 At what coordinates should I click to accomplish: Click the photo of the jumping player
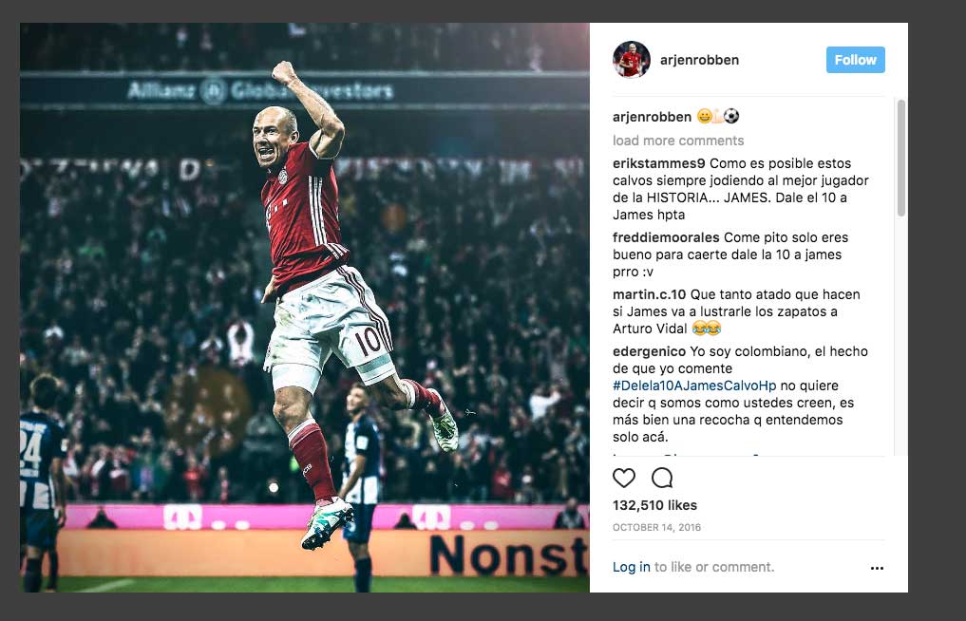pos(305,308)
